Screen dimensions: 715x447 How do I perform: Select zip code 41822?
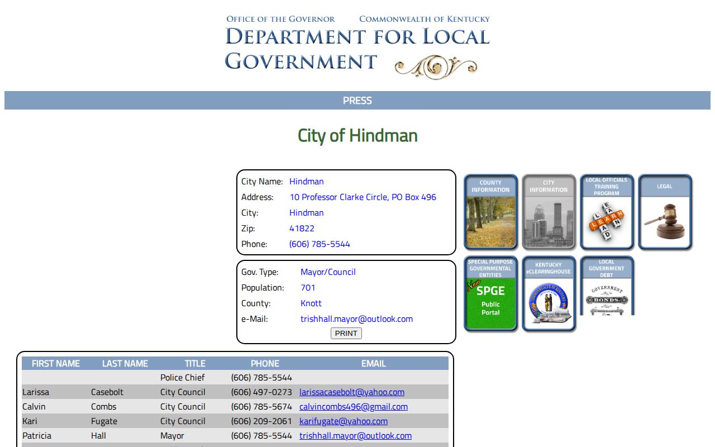click(x=302, y=229)
